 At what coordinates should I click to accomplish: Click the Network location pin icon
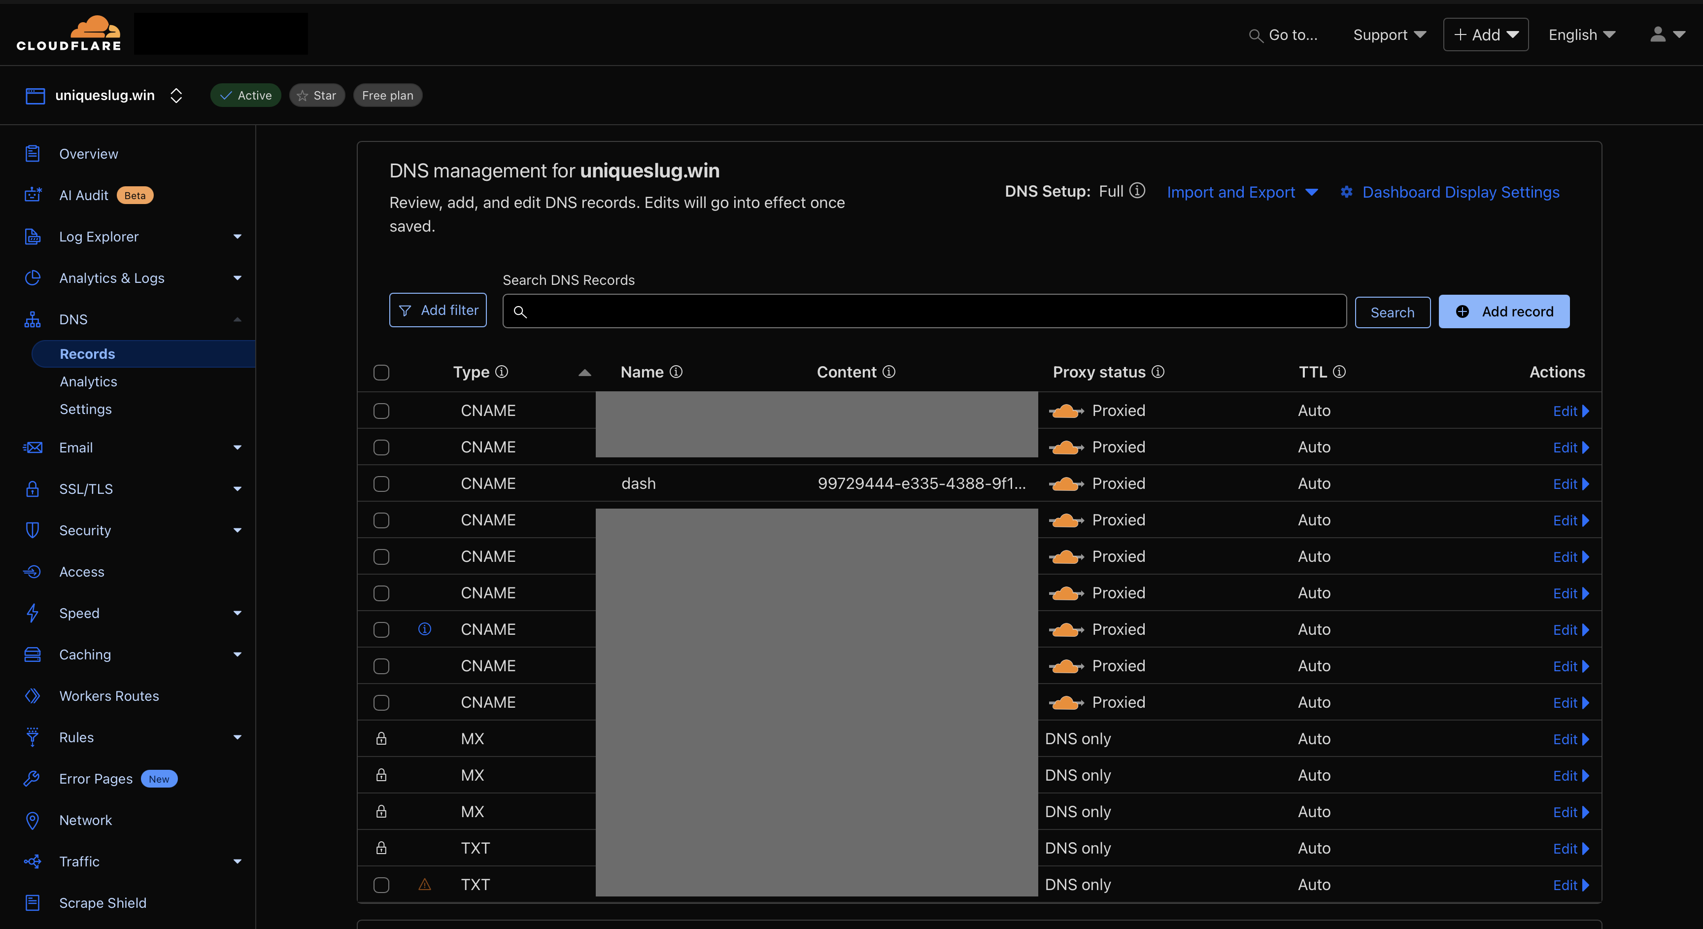click(x=33, y=820)
